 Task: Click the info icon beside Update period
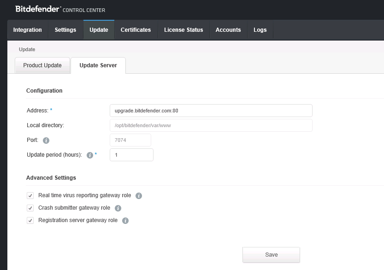click(90, 155)
